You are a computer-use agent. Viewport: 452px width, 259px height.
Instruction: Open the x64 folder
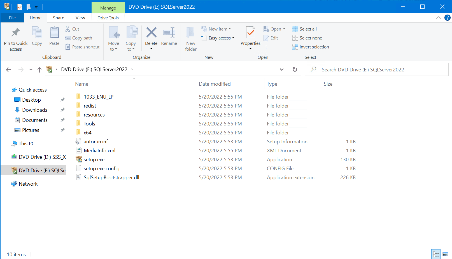[88, 132]
